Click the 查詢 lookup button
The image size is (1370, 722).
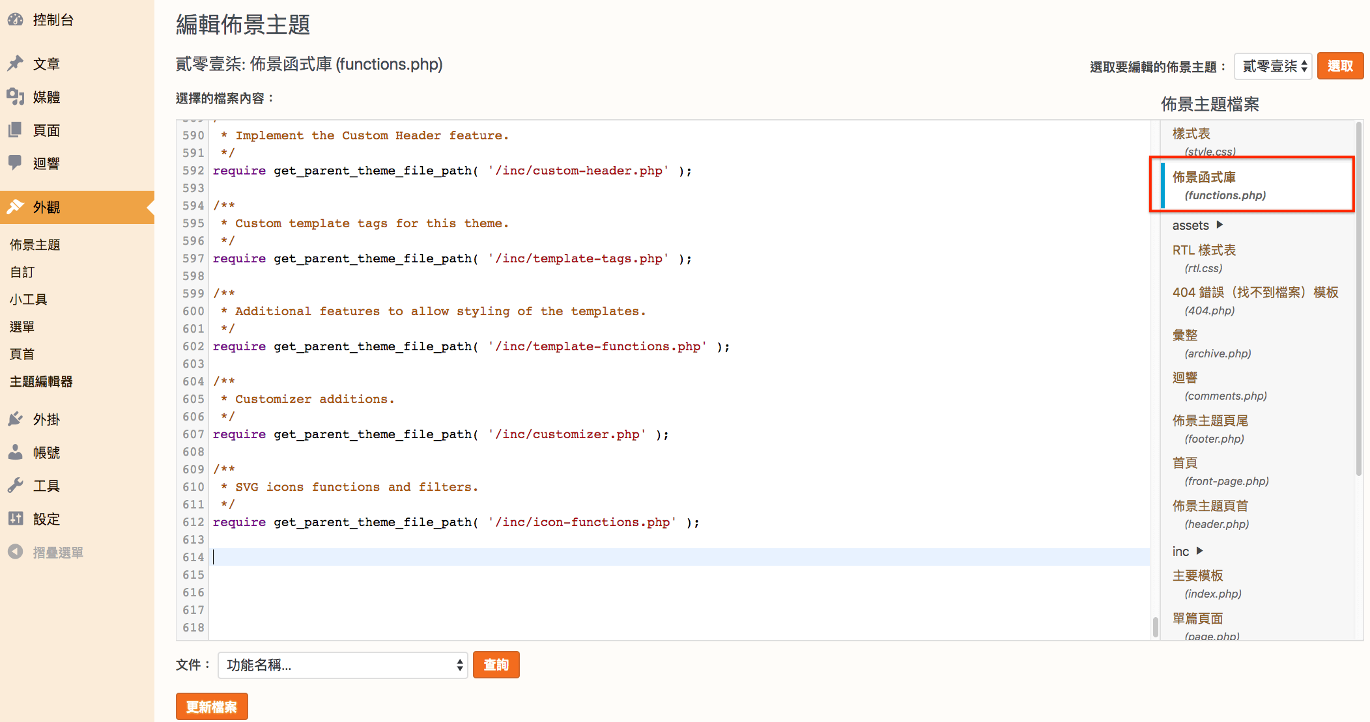tap(496, 665)
